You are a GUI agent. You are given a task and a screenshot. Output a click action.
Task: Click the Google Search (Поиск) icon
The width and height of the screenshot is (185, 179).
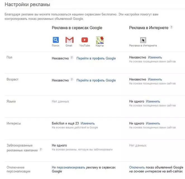click(x=56, y=40)
